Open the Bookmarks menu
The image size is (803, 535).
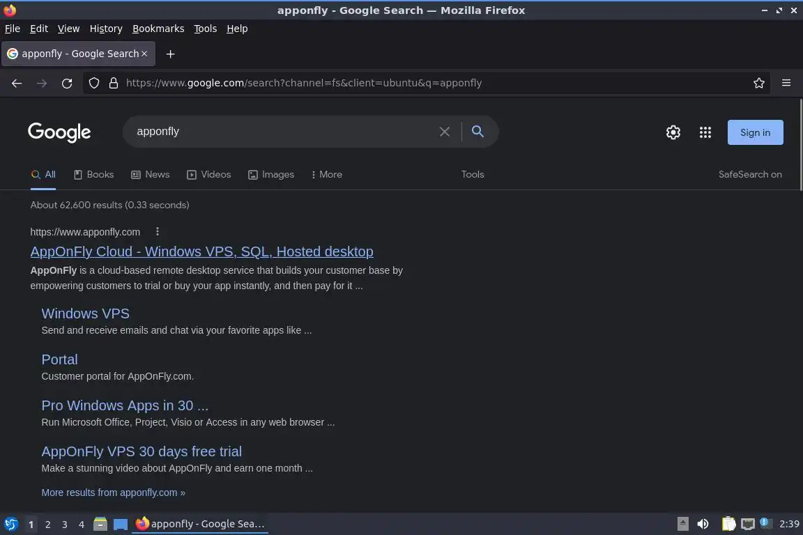point(158,29)
